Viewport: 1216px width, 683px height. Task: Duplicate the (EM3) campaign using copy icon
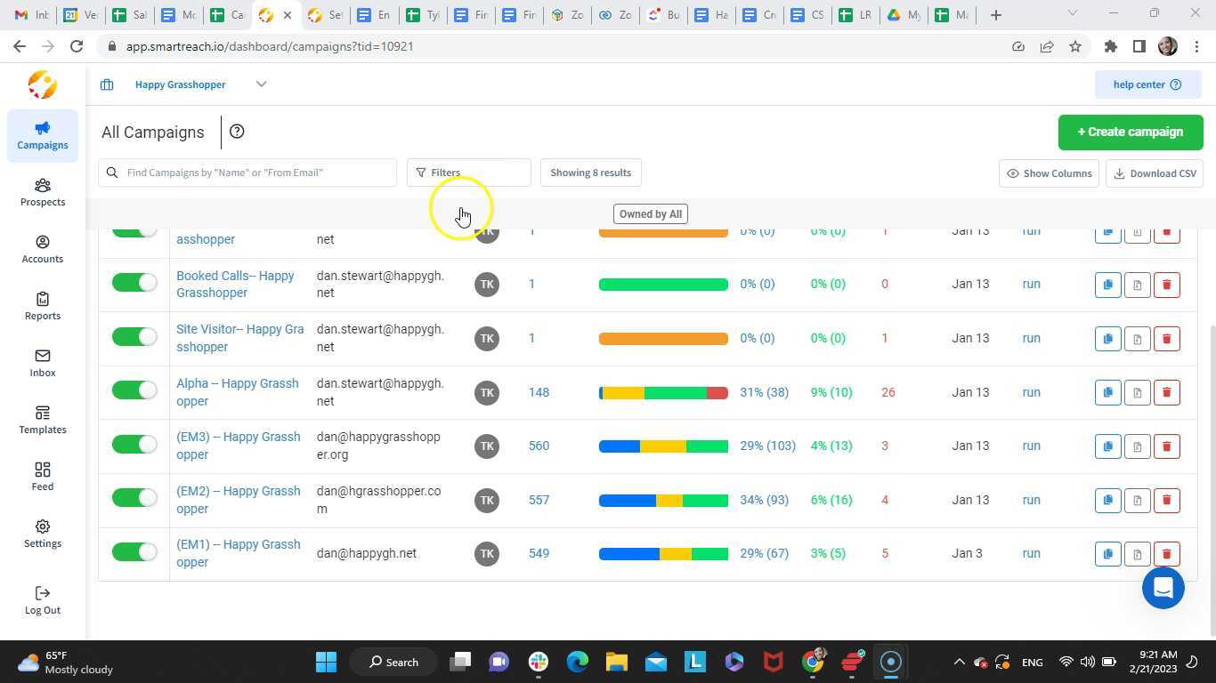point(1107,446)
